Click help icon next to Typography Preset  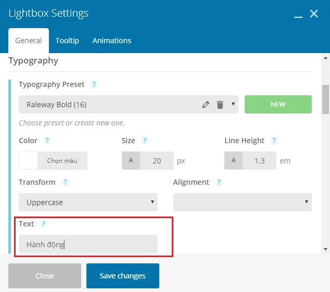click(94, 84)
